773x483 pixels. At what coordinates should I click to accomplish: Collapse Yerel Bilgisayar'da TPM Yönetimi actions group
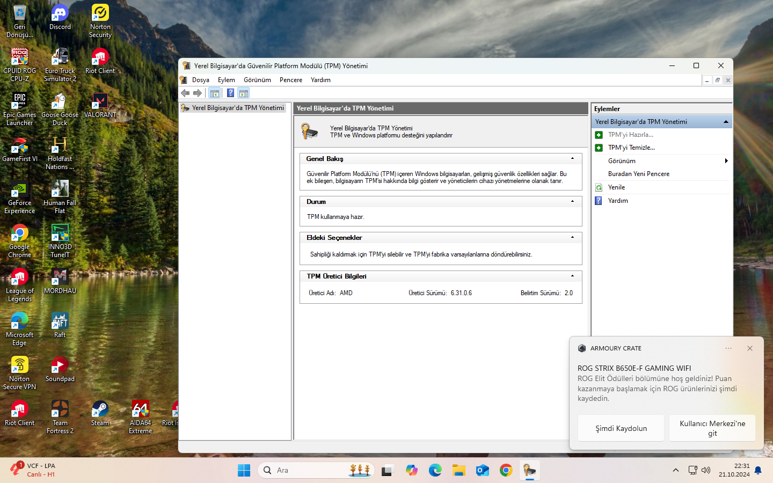point(726,122)
